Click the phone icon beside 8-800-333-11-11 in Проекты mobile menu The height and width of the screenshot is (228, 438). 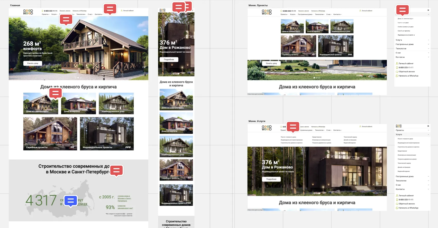pos(397,68)
